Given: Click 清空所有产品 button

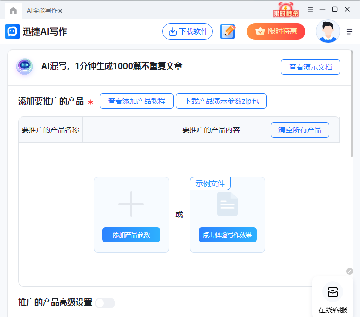Looking at the screenshot, I should (300, 130).
